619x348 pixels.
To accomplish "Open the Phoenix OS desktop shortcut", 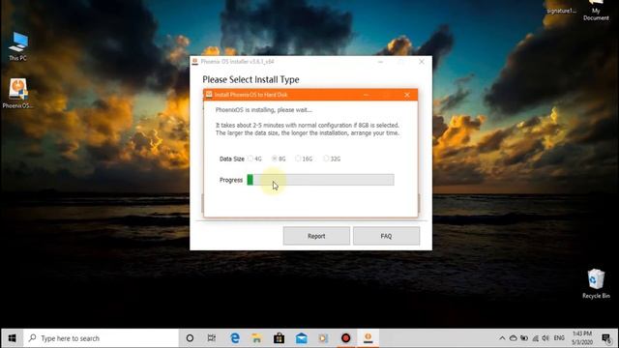I will (17, 94).
